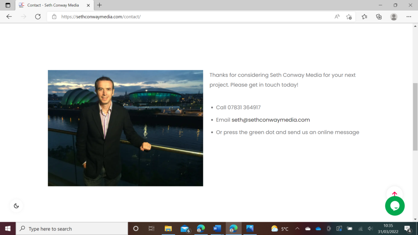
Task: Click the forward navigation arrow
Action: (x=23, y=16)
